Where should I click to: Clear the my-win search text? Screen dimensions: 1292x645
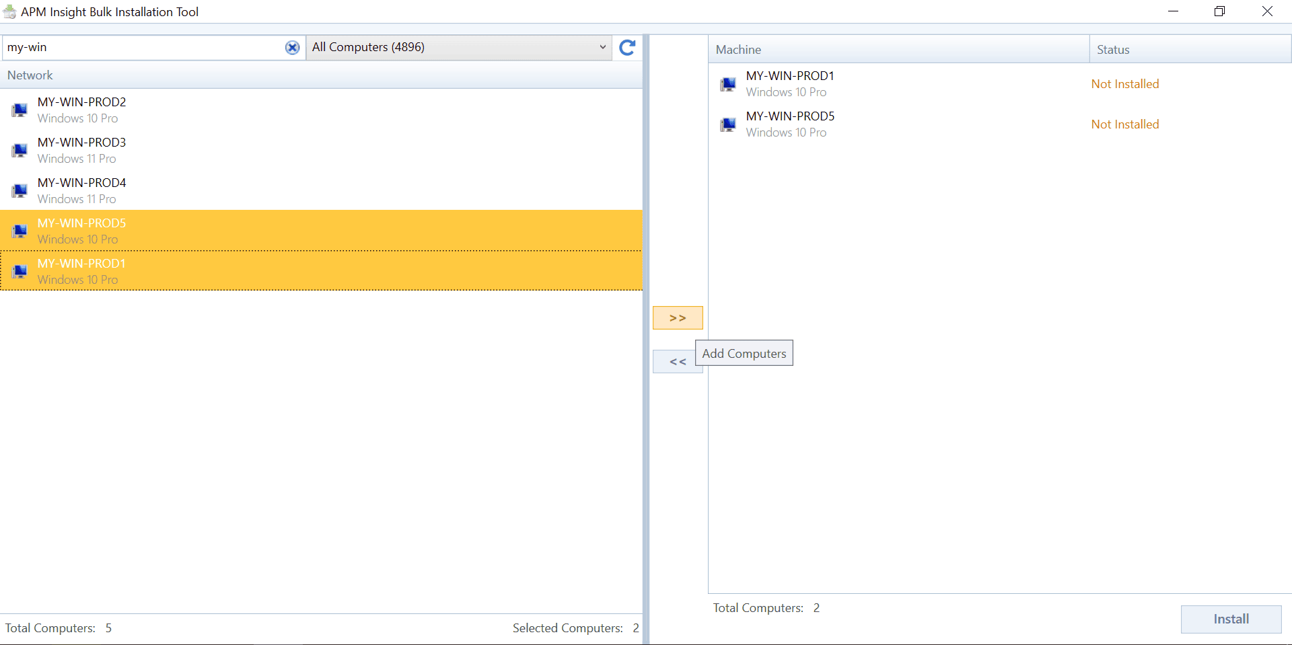(292, 48)
